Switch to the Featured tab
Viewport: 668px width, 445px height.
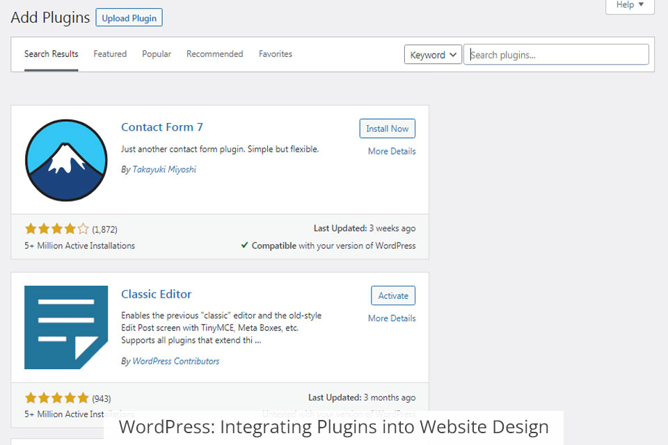click(110, 54)
